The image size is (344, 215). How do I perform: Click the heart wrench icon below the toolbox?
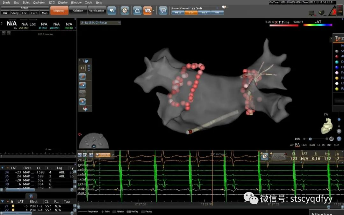point(85,109)
